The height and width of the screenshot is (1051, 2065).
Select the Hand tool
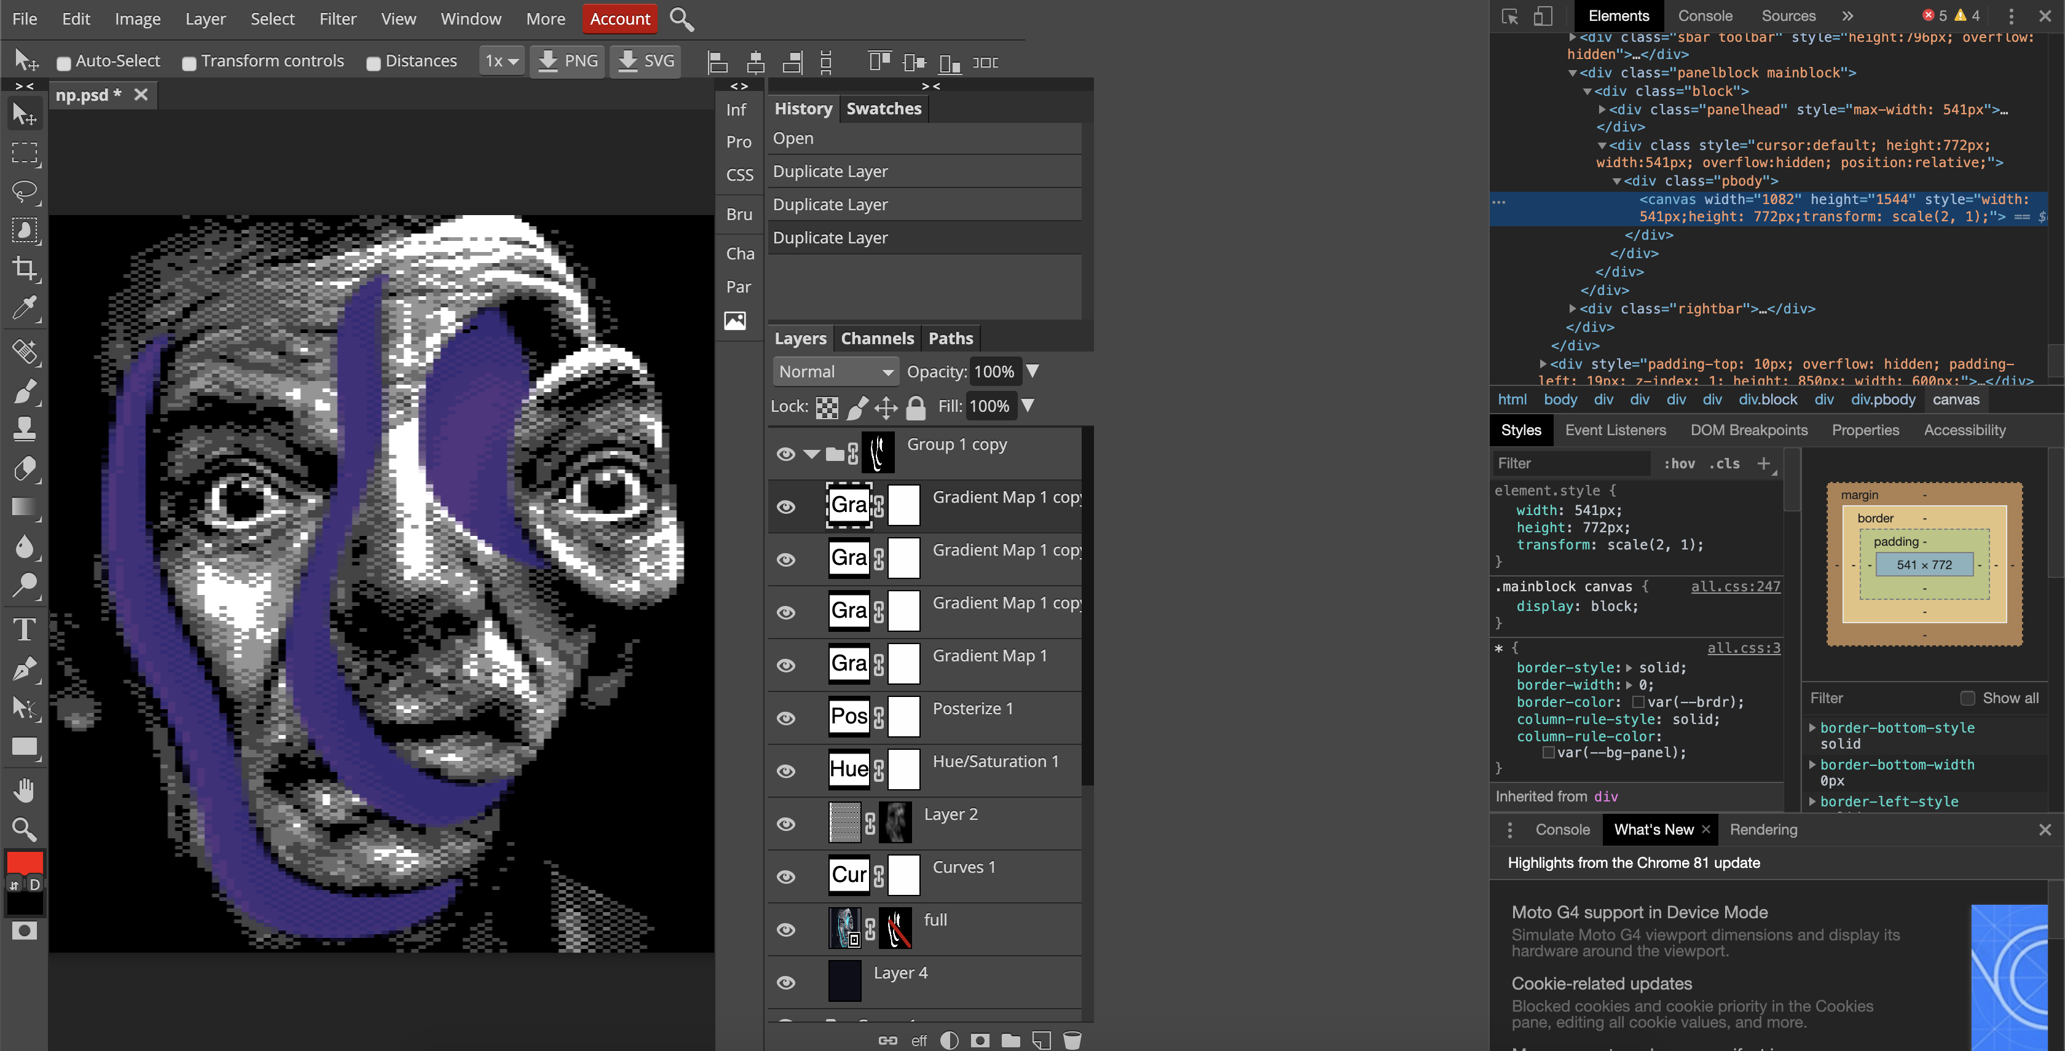tap(25, 790)
